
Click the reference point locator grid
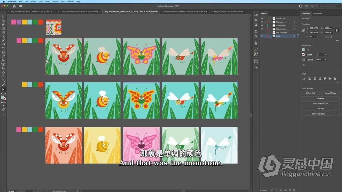click(x=304, y=30)
